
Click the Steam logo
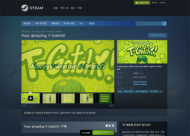tap(32, 8)
